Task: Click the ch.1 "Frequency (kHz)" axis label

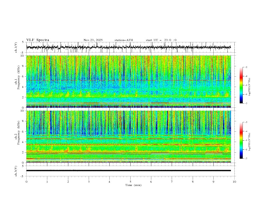Action: 18,78
